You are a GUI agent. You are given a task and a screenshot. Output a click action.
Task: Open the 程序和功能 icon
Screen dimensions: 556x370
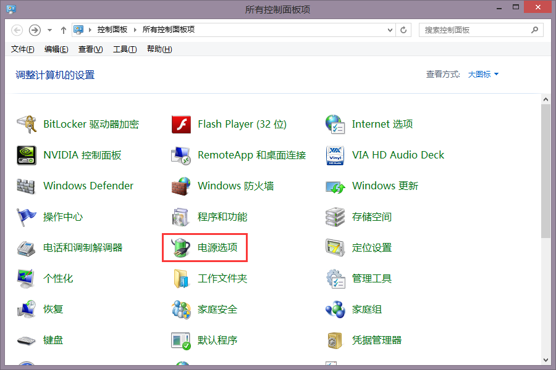tap(181, 216)
